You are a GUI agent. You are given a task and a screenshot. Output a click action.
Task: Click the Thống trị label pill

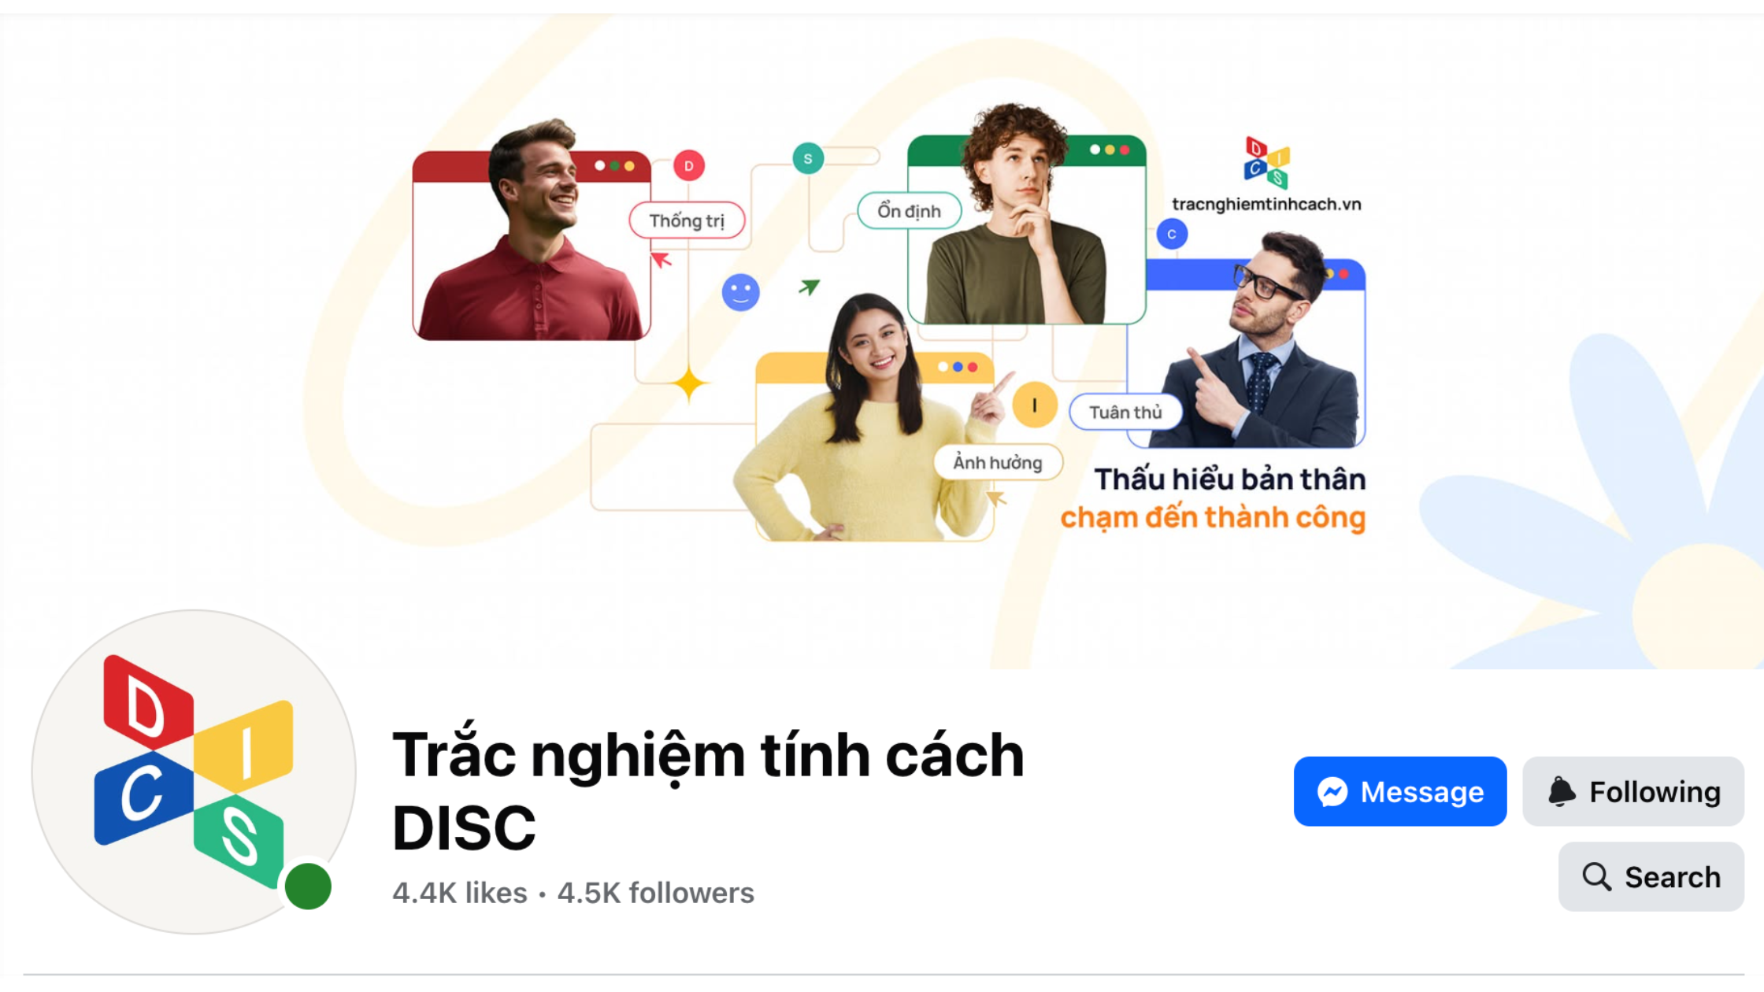click(x=687, y=220)
